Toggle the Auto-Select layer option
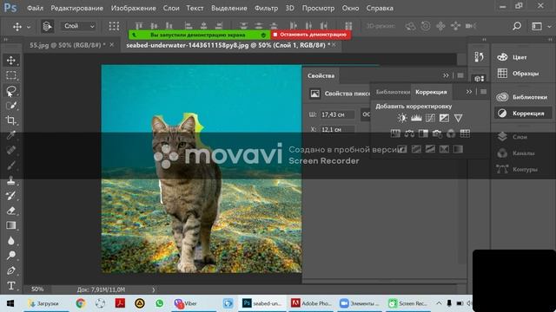Viewport: 556px width, 312px height. [x=47, y=26]
